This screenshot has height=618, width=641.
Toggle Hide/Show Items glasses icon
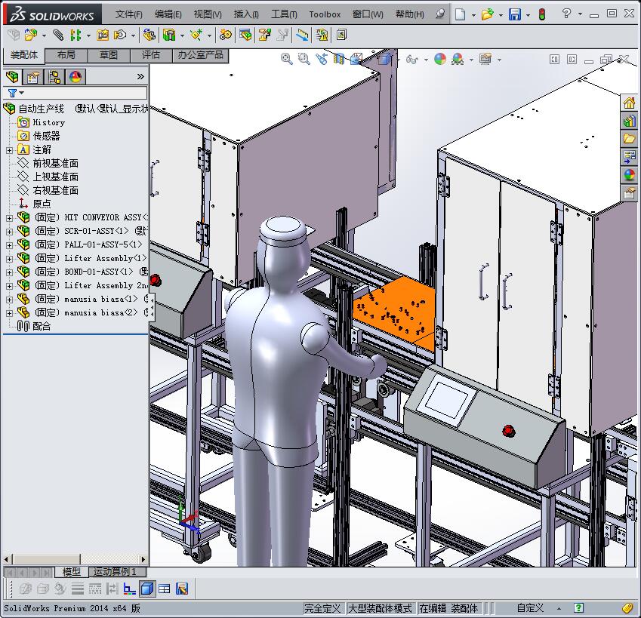point(411,59)
